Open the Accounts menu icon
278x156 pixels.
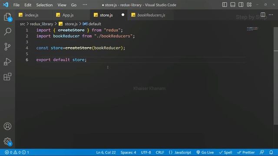point(7,126)
